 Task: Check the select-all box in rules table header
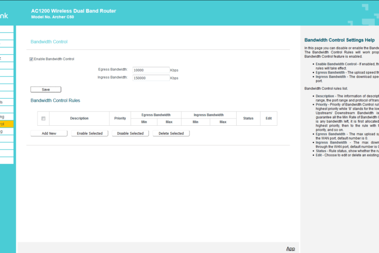click(44, 119)
